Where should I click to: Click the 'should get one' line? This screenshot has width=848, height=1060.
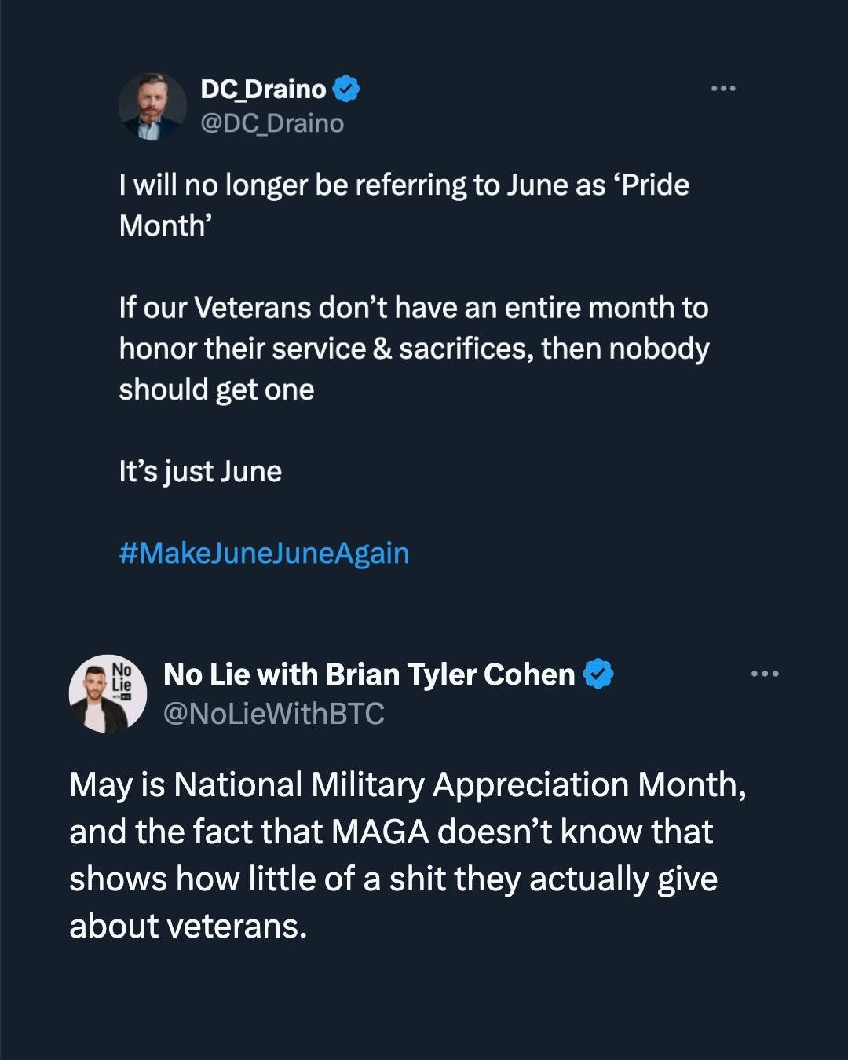pyautogui.click(x=217, y=389)
